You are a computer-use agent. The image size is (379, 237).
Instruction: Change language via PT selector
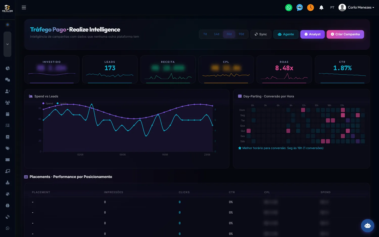click(x=332, y=8)
